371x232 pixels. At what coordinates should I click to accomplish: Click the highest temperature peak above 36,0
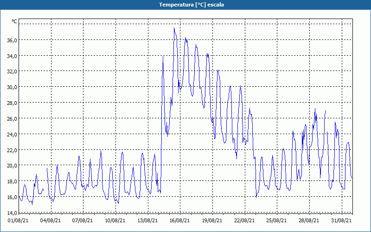click(174, 28)
